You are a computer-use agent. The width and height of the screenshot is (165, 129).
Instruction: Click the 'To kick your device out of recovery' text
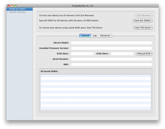point(67,16)
